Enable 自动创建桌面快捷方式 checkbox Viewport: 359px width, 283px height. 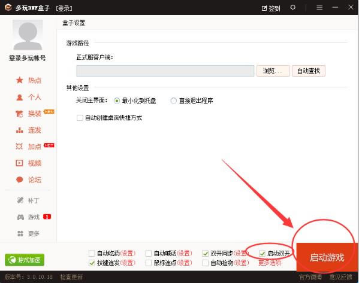[x=80, y=118]
